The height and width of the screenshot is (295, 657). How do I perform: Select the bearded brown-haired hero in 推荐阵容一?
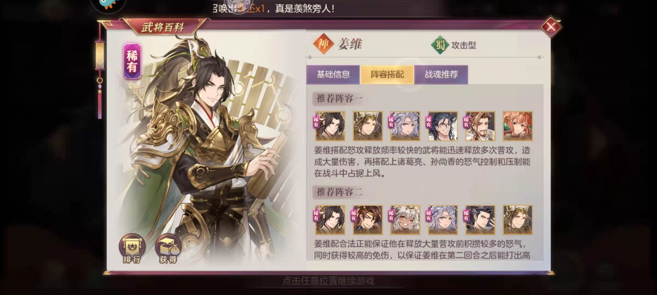pyautogui.click(x=480, y=126)
